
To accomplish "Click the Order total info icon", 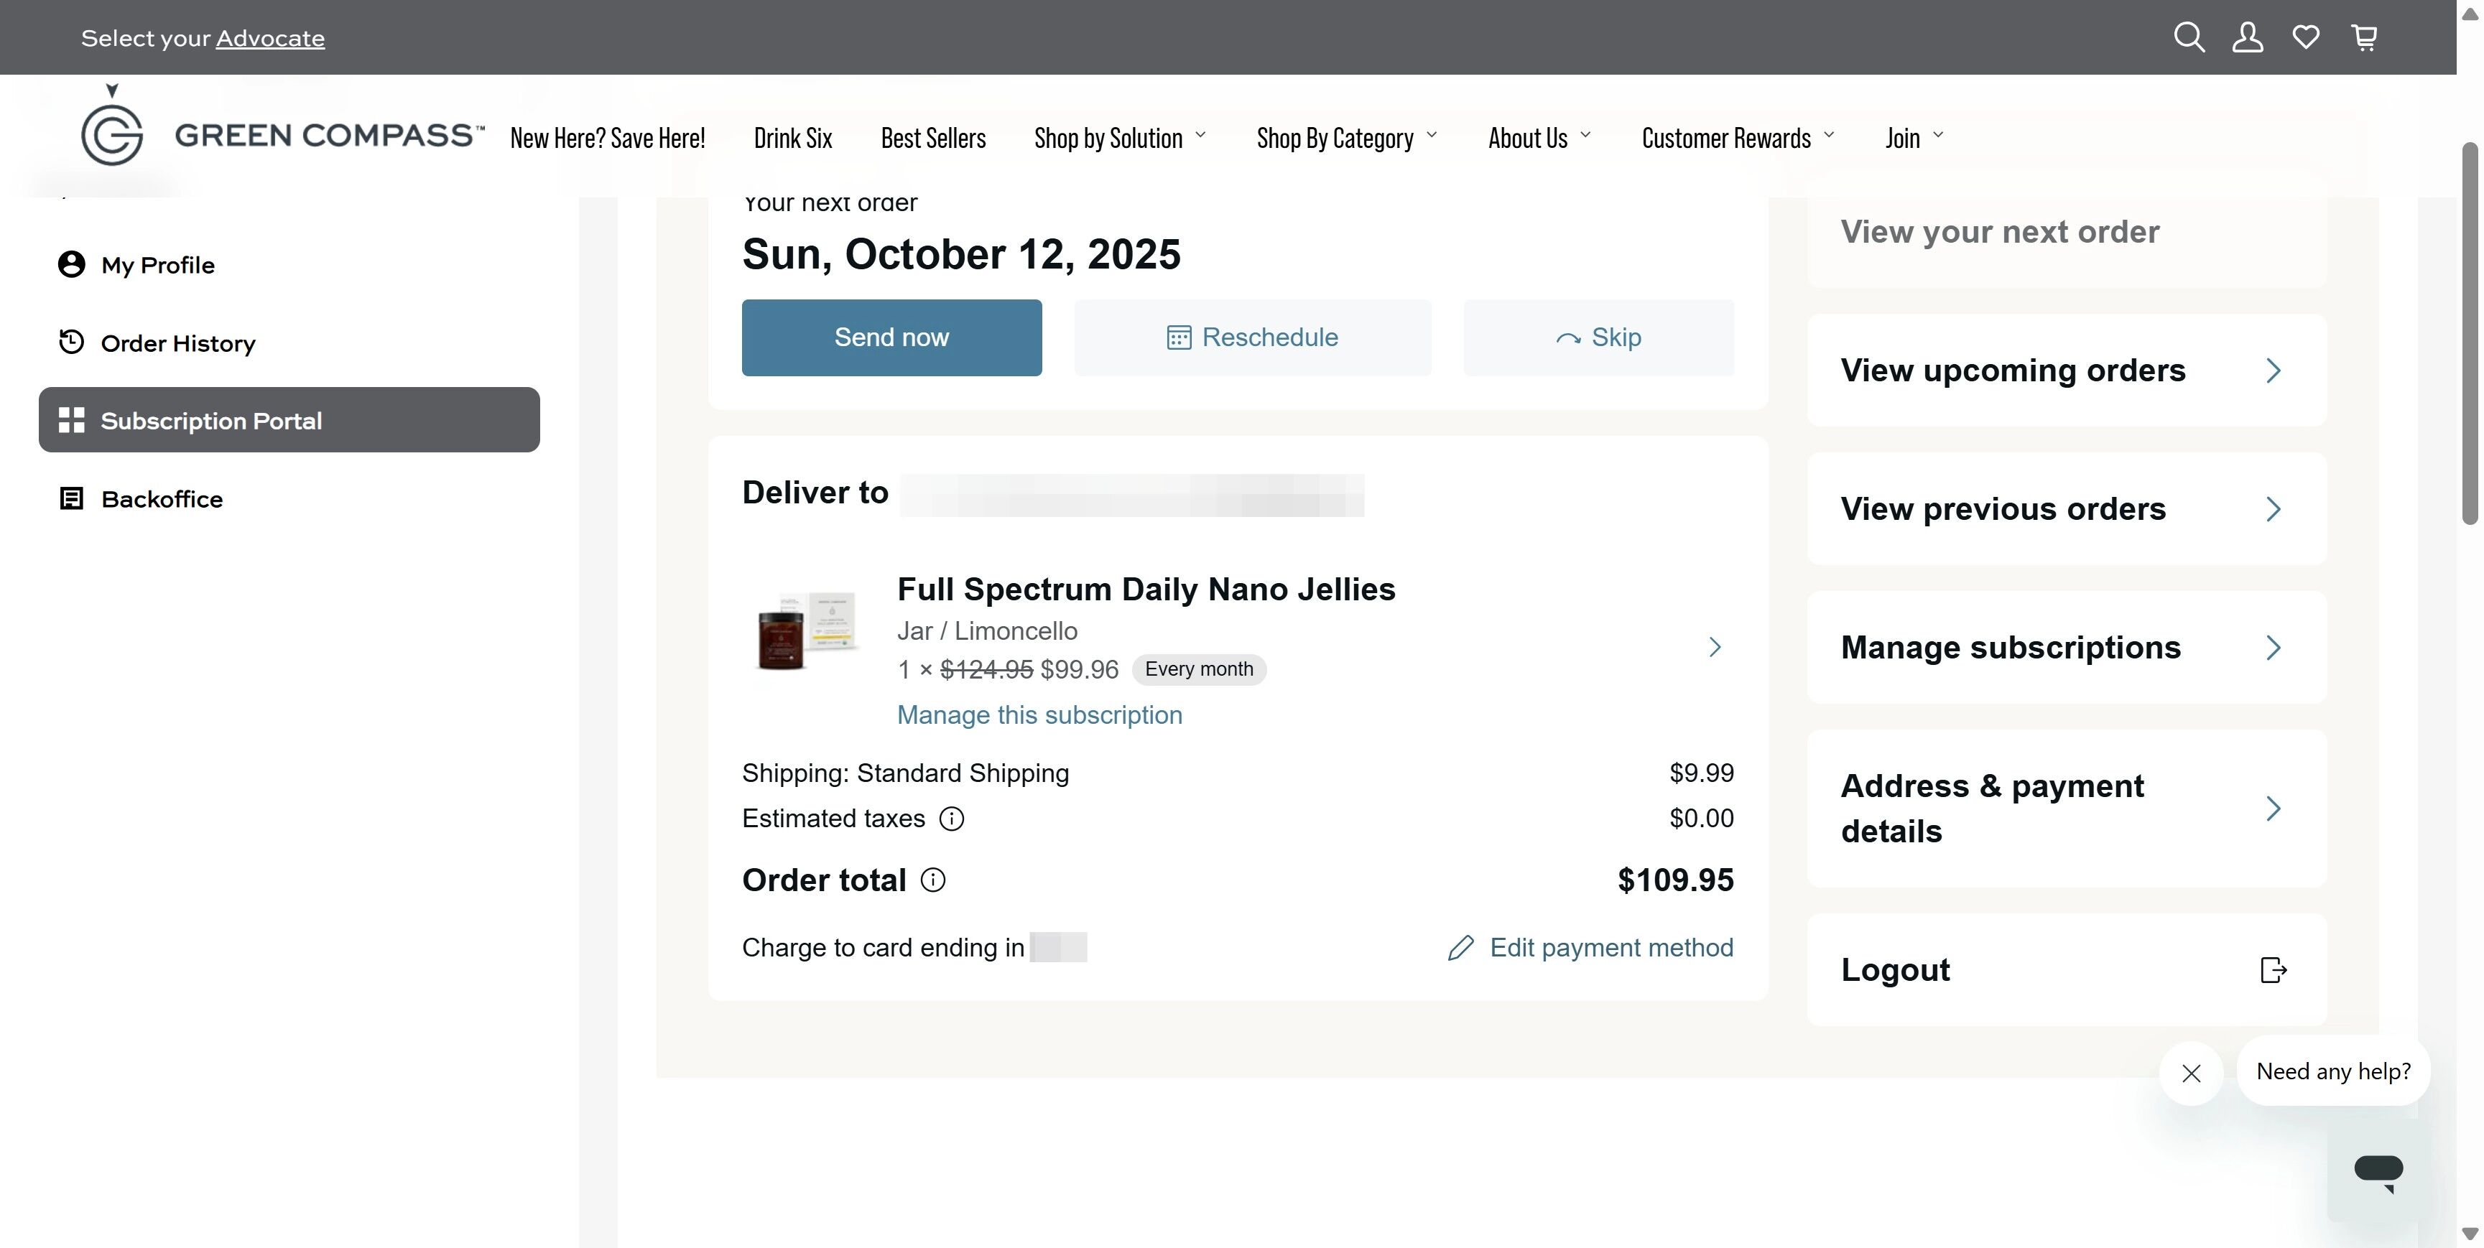I will point(932,880).
